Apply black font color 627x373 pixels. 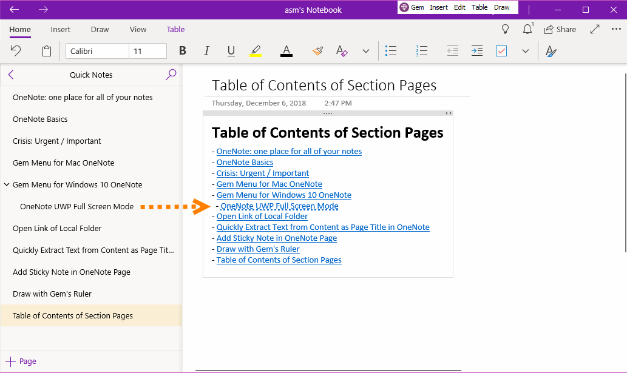[x=286, y=51]
